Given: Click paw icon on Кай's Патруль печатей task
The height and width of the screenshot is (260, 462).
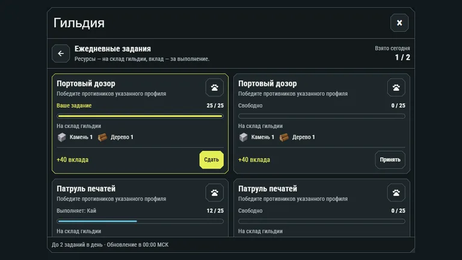Looking at the screenshot, I should (x=215, y=193).
